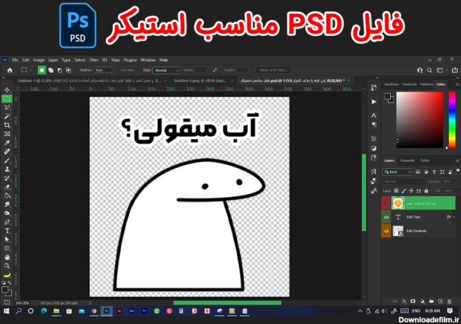Switch to the Channels tab
The width and height of the screenshot is (461, 324).
pyautogui.click(x=407, y=160)
